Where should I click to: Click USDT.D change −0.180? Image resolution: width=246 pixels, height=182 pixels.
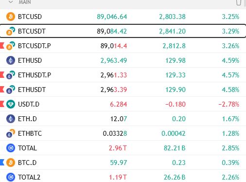[x=176, y=104]
